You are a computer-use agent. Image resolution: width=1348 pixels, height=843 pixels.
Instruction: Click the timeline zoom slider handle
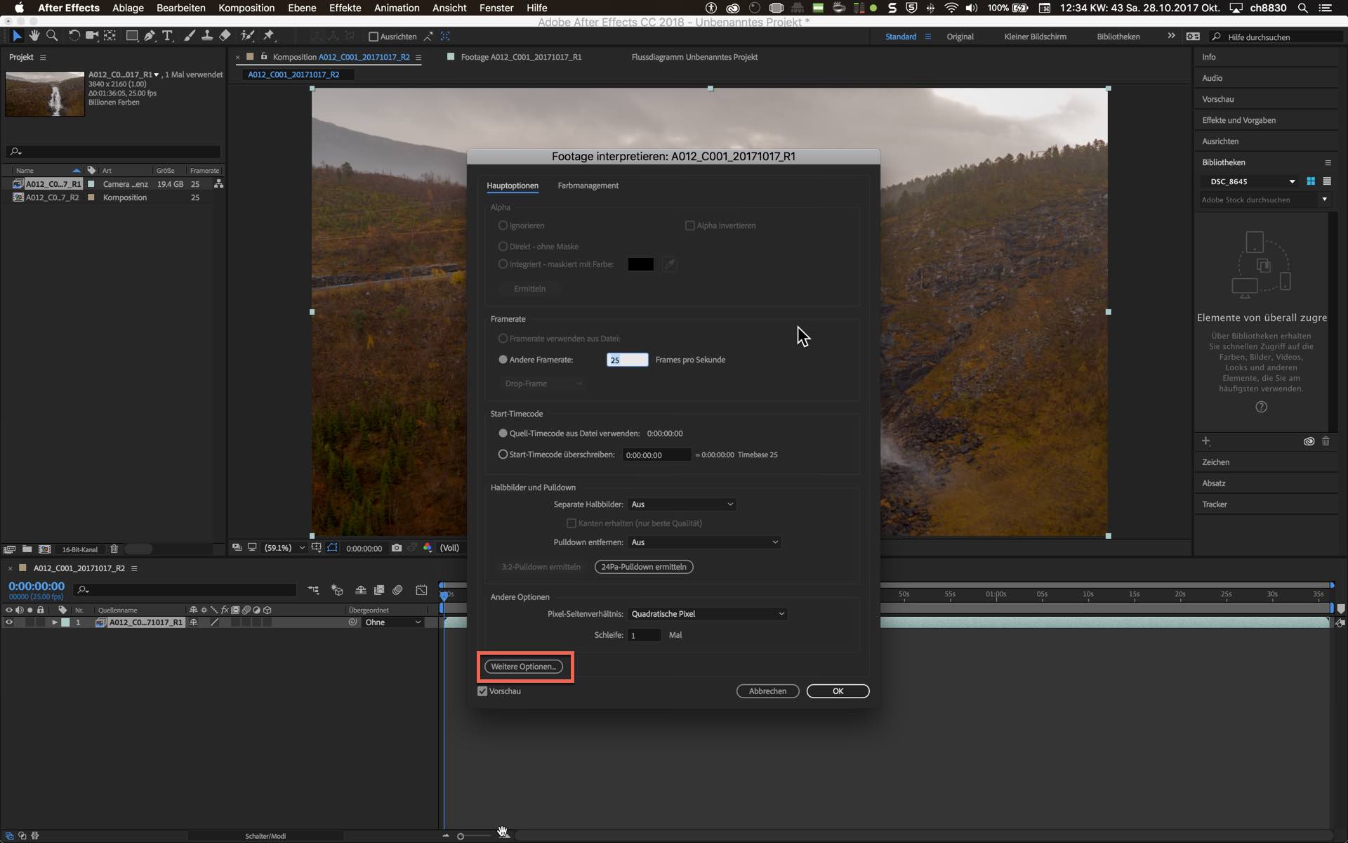point(461,836)
